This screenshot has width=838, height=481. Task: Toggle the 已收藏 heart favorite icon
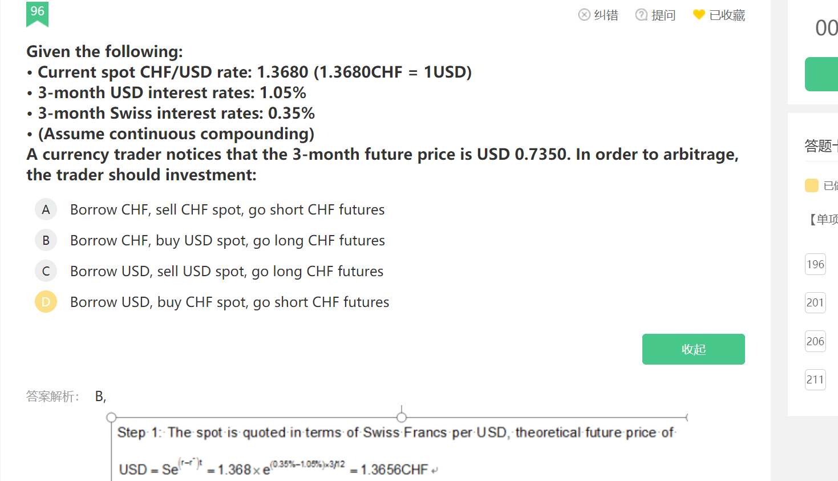coord(699,15)
